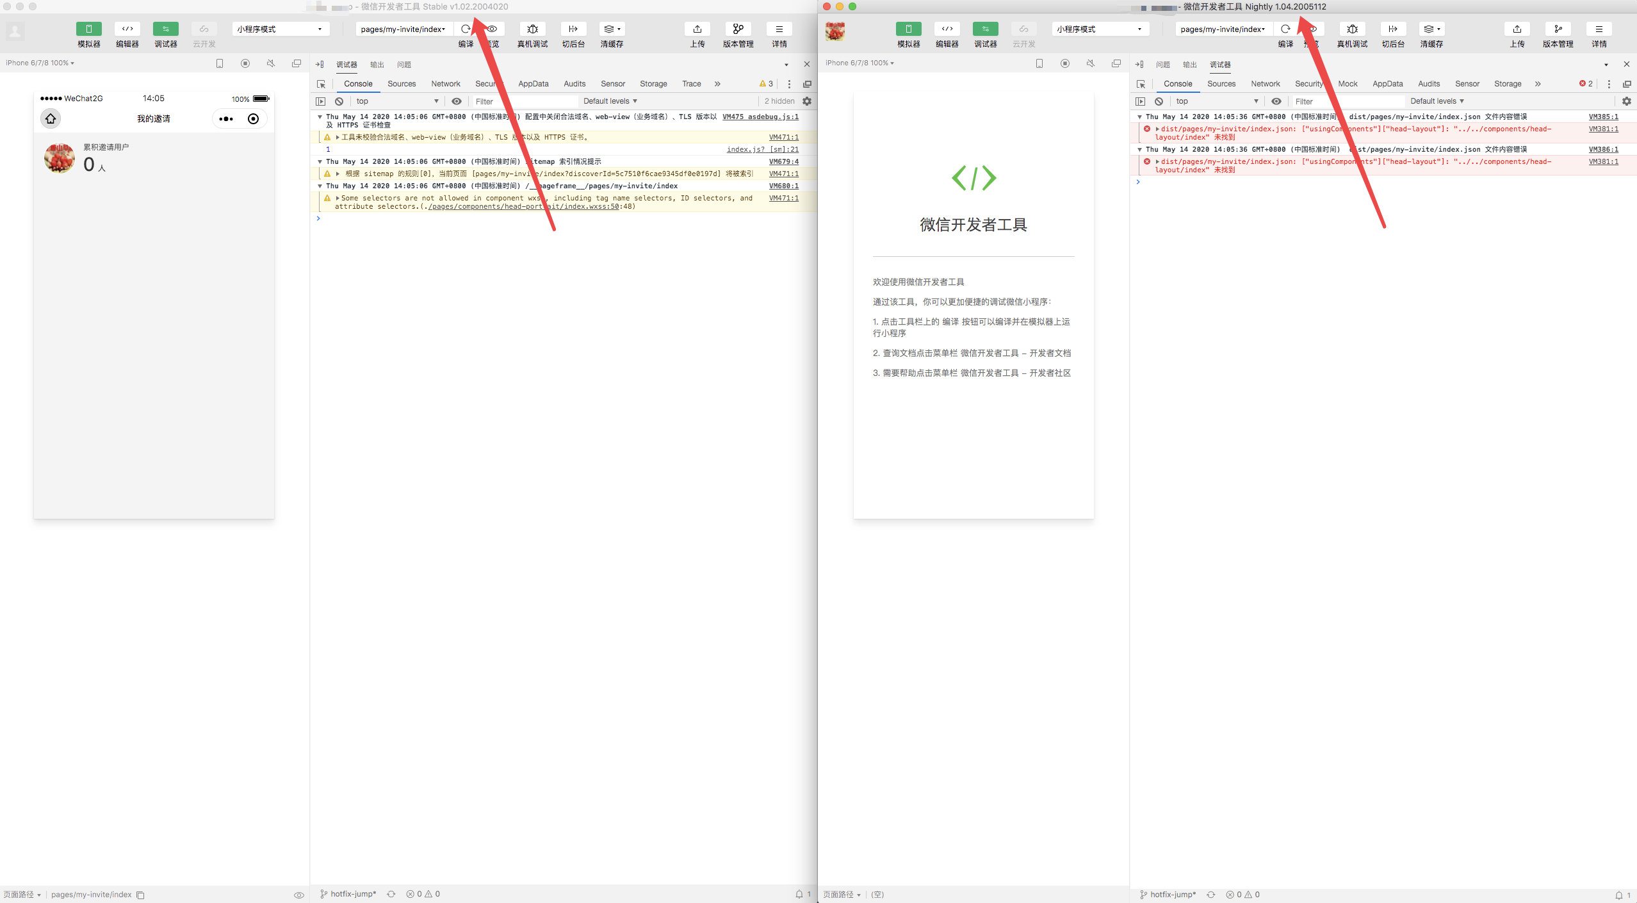Toggle the 模拟器 panel in left window

coord(88,29)
